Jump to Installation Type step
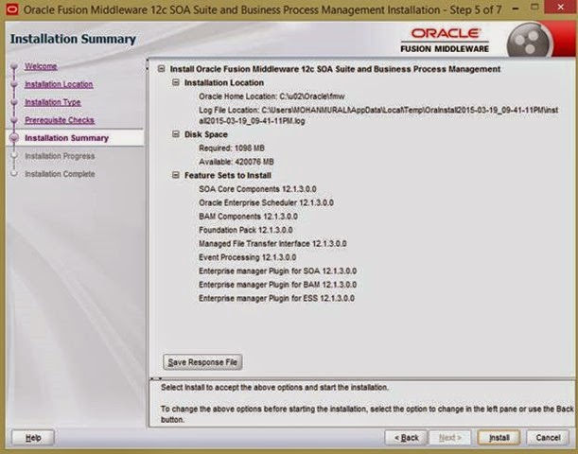The width and height of the screenshot is (578, 454). 53,102
